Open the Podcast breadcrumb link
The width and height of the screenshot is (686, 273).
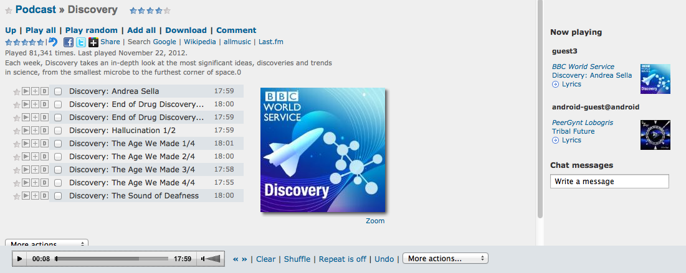36,9
